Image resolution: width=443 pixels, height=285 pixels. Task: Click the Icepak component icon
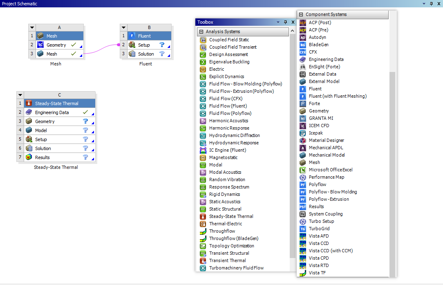(302, 133)
